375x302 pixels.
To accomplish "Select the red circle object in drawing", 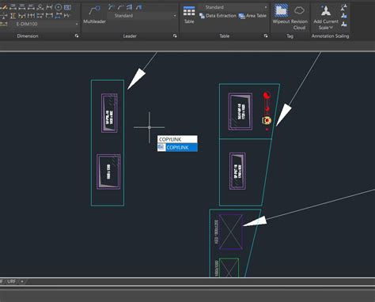I will click(267, 95).
